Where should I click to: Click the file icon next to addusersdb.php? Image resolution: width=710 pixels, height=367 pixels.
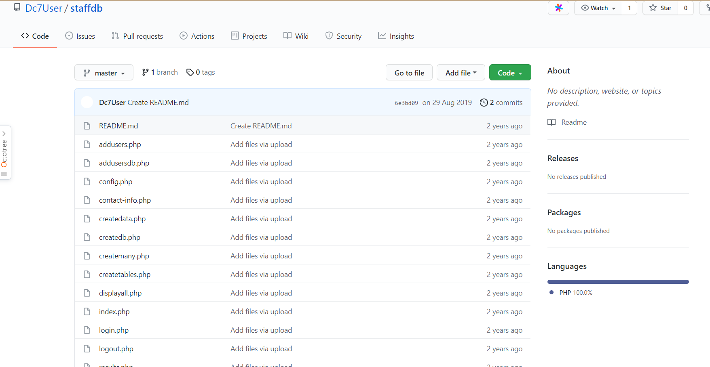pyautogui.click(x=87, y=163)
